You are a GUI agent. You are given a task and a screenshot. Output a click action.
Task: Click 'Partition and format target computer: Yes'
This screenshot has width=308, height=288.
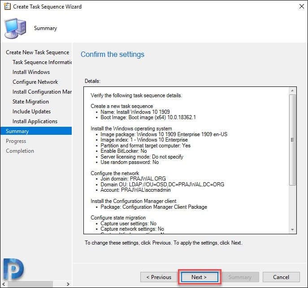tap(145, 146)
